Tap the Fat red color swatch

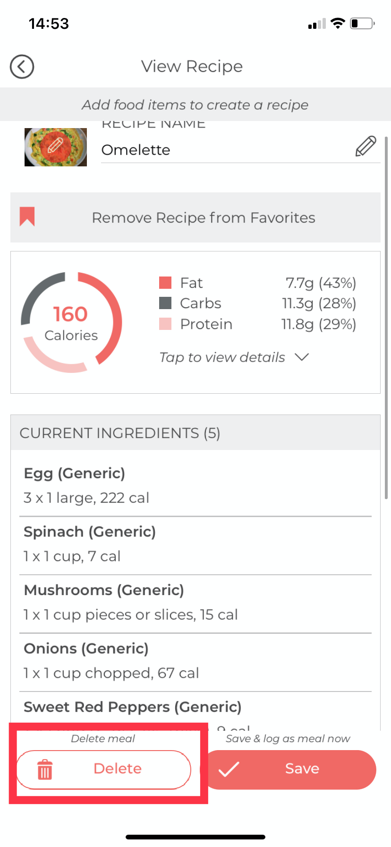(165, 283)
